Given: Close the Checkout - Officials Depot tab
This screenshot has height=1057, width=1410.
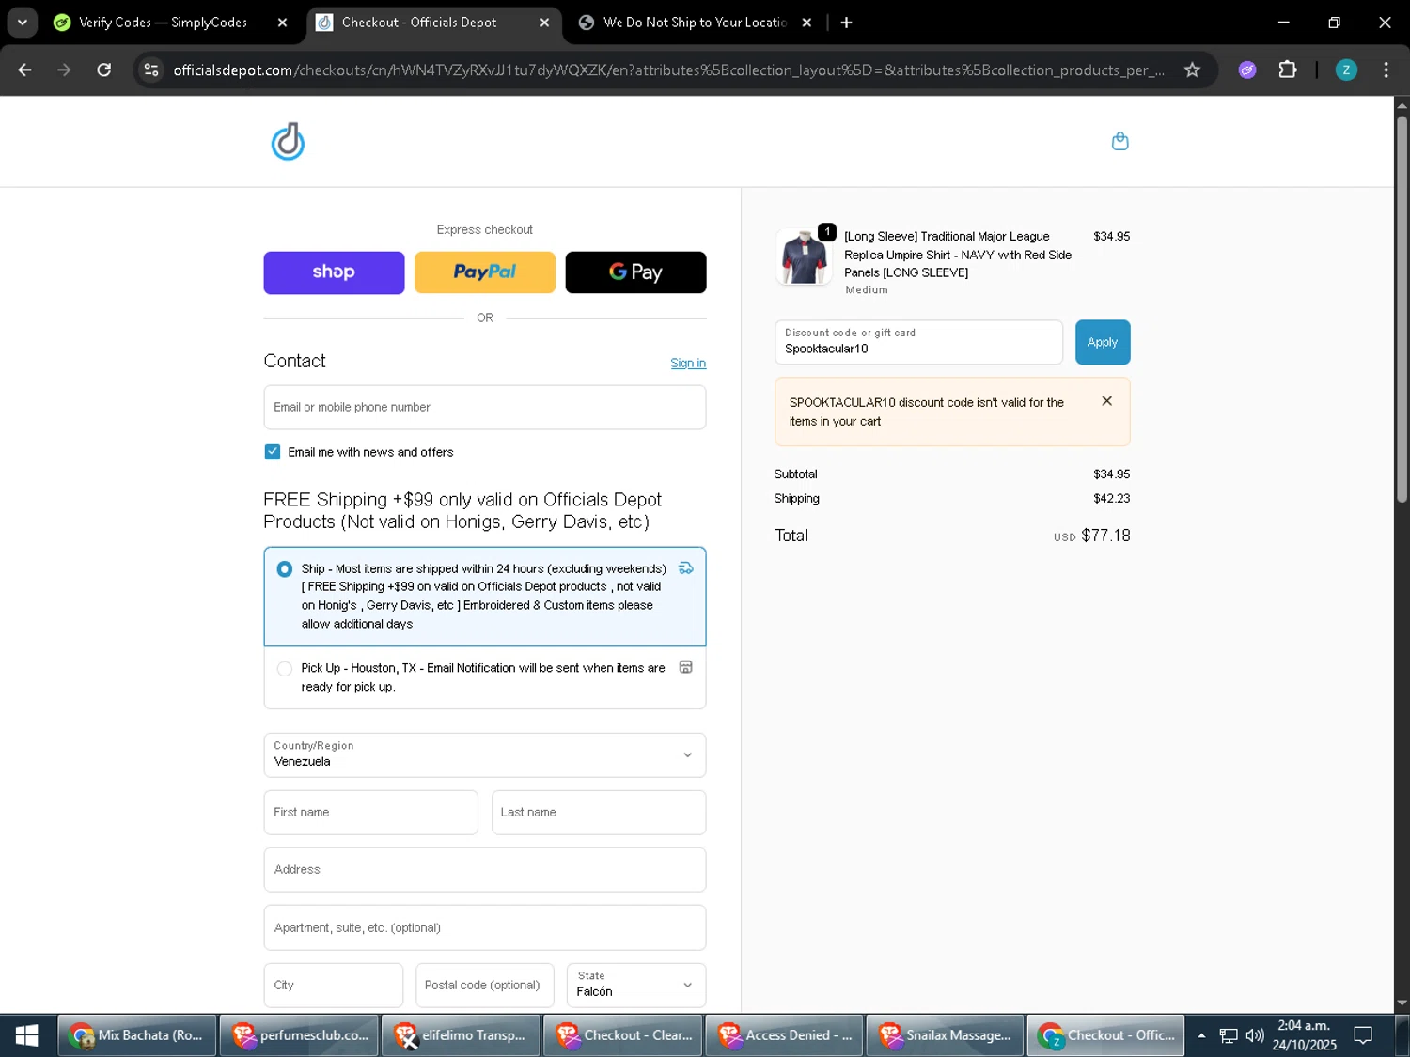Looking at the screenshot, I should pos(544,23).
